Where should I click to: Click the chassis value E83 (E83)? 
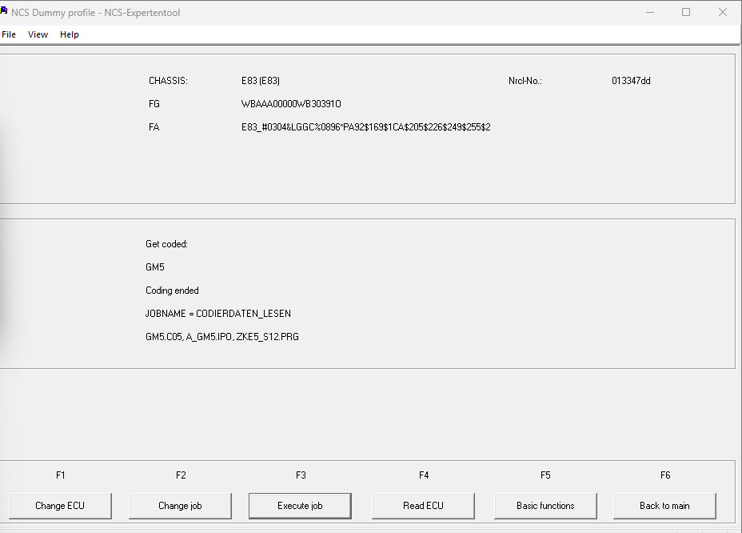pos(261,81)
